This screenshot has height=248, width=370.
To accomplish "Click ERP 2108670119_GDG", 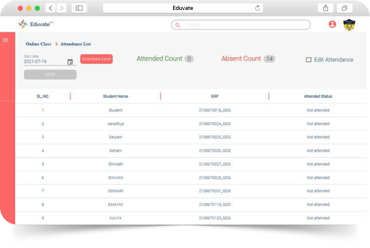I will (215, 204).
